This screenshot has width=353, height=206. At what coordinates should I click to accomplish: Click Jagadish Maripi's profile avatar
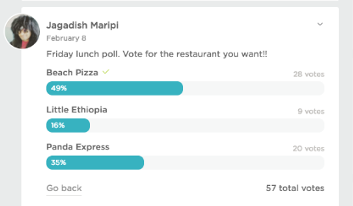(x=22, y=31)
